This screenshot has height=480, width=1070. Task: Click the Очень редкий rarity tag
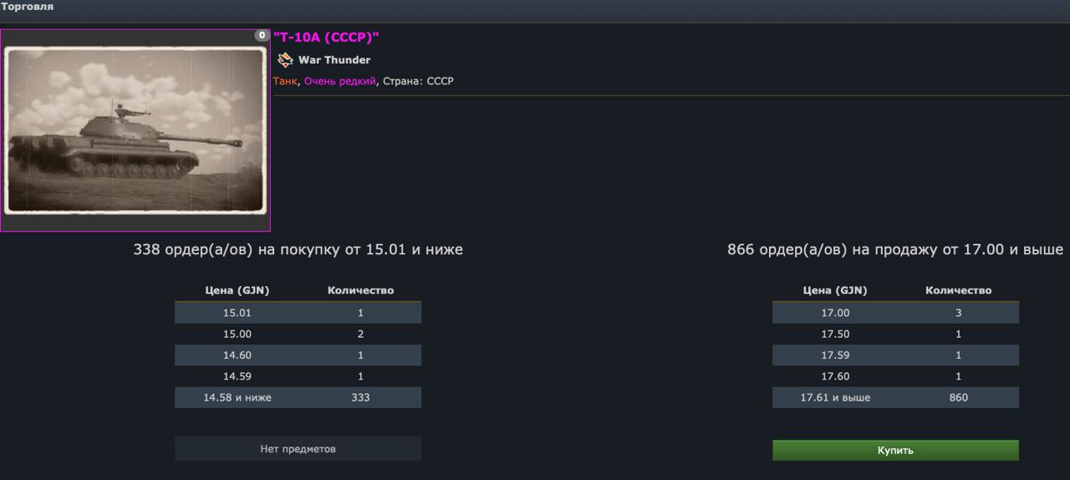point(340,81)
